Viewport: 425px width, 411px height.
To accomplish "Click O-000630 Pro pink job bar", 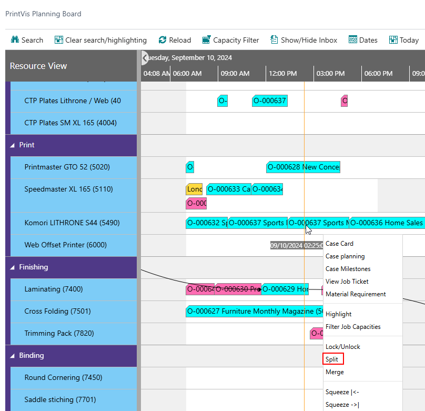I will [x=238, y=289].
